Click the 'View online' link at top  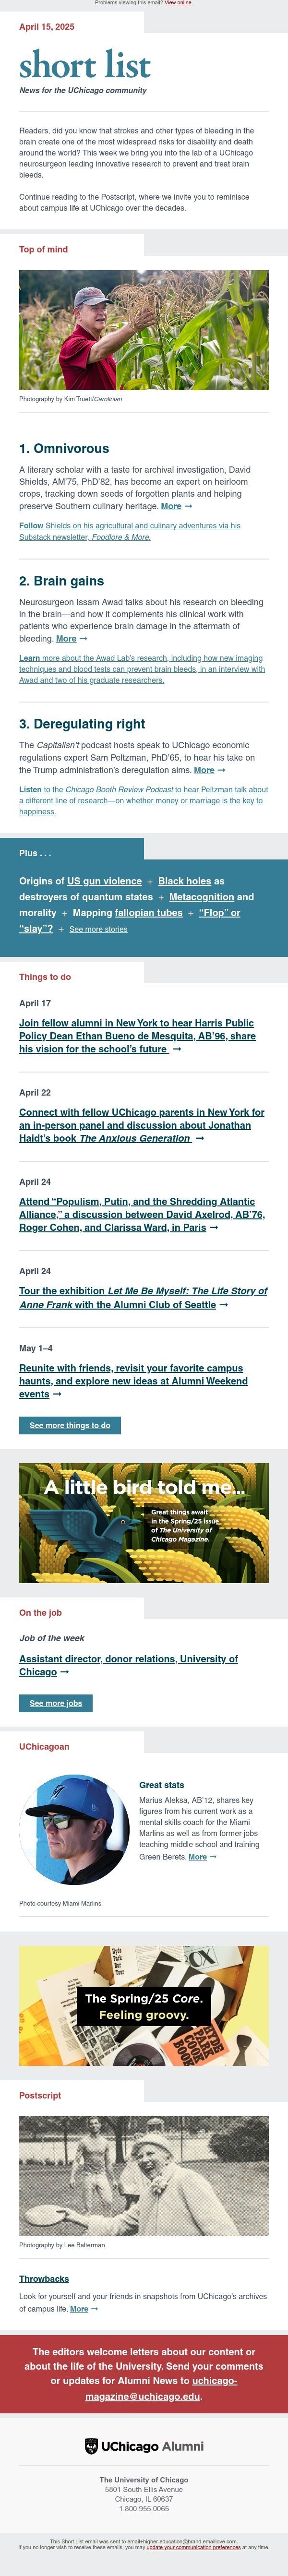178,3
